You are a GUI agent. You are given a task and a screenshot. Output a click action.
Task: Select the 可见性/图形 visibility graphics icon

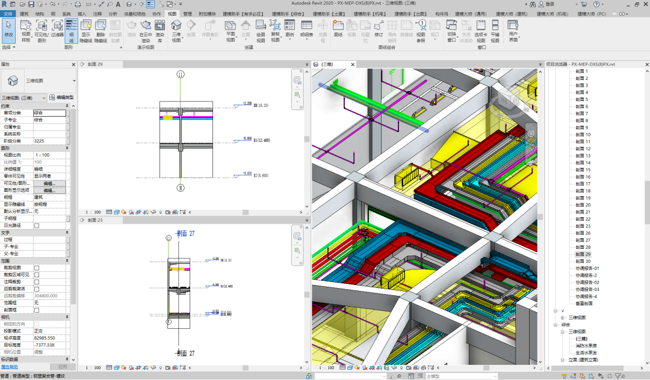point(42,31)
